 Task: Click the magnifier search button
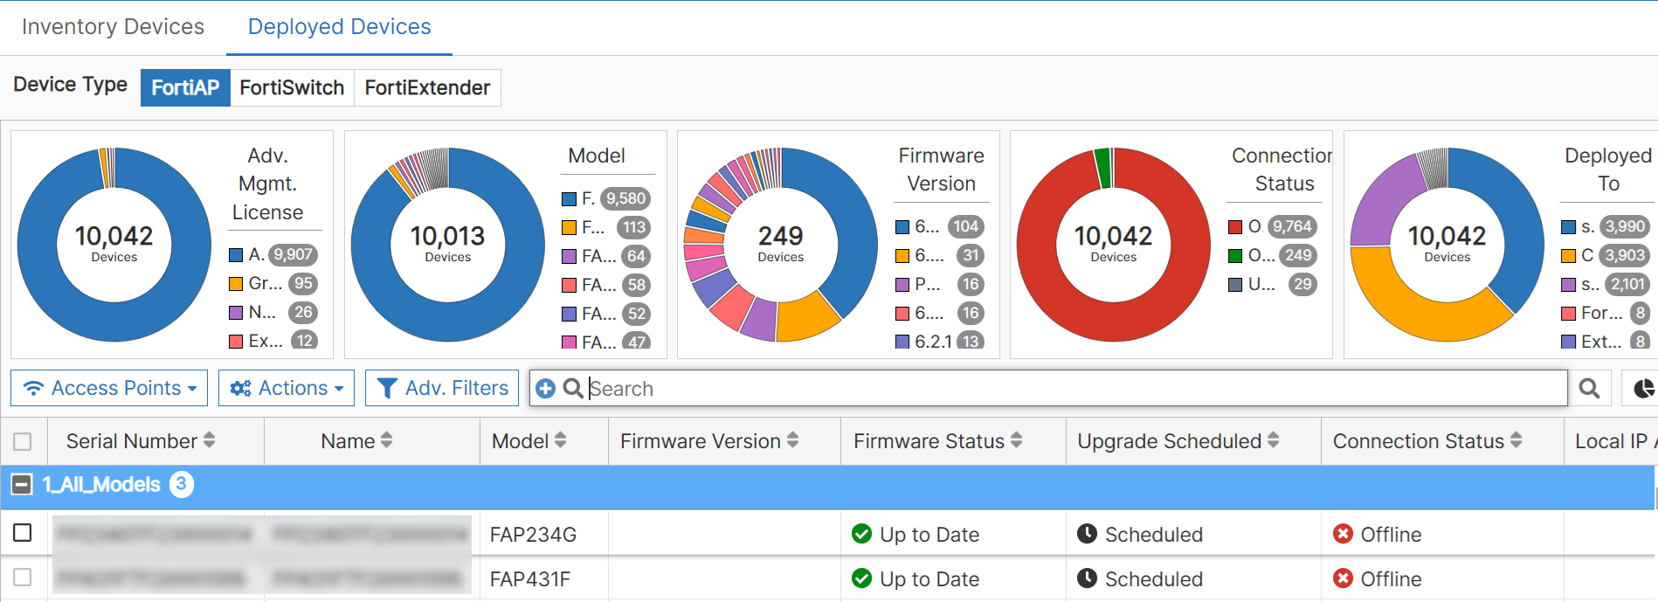[x=1589, y=388]
